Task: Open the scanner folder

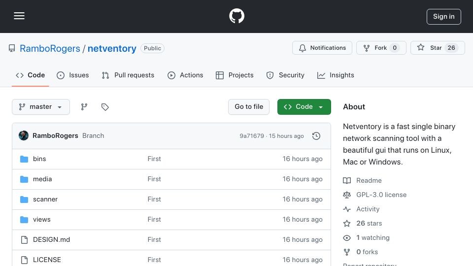Action: (45, 199)
